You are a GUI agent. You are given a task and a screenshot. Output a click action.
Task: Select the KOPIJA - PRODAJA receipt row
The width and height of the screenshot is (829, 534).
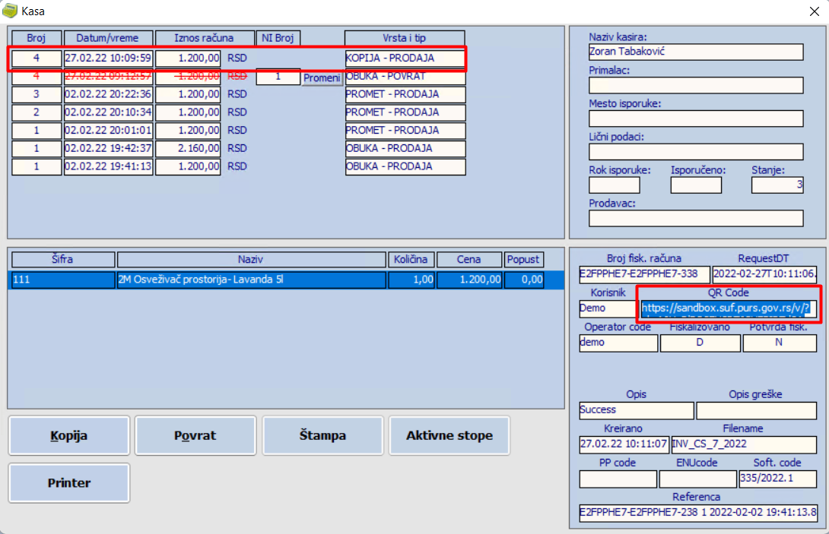click(239, 58)
